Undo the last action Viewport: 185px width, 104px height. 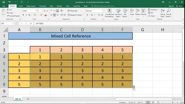coord(9,2)
